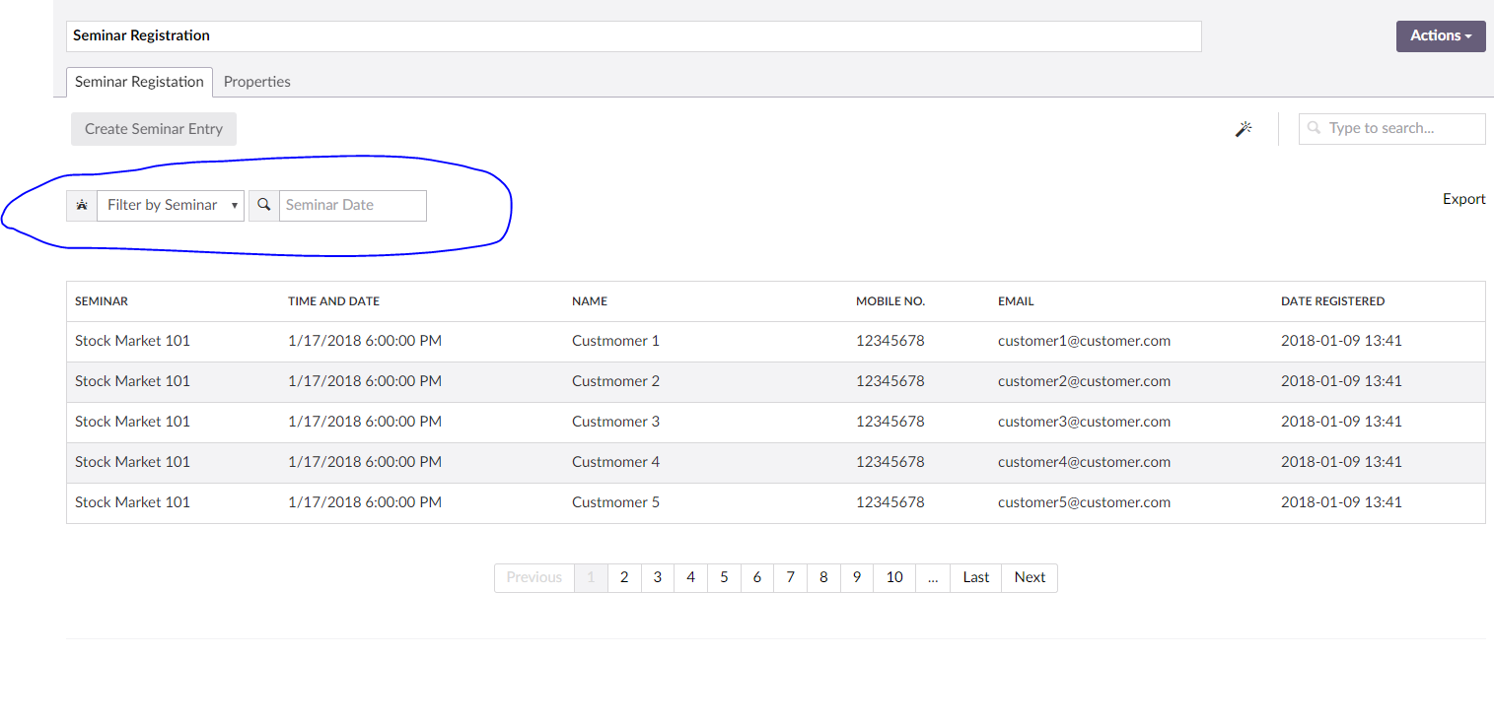Switch to the Properties tab

(x=256, y=82)
